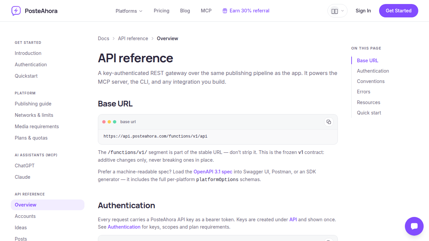Open the Pricing page

pos(162,11)
